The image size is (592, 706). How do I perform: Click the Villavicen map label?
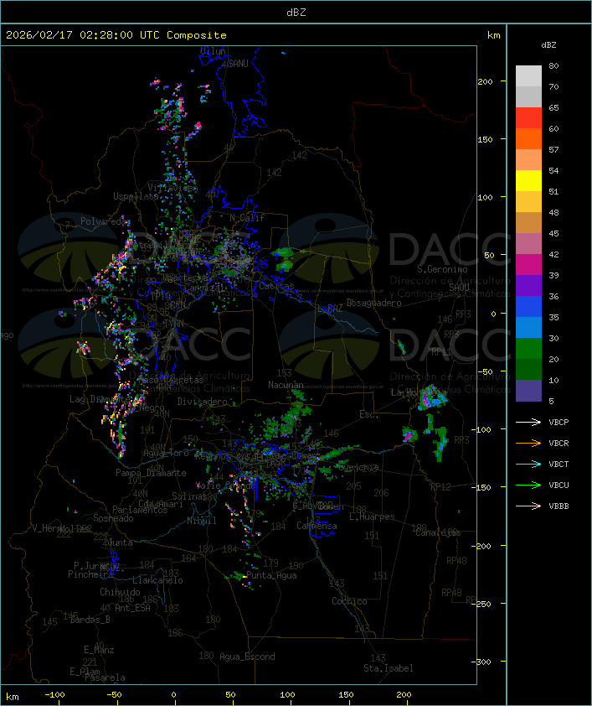coord(172,188)
